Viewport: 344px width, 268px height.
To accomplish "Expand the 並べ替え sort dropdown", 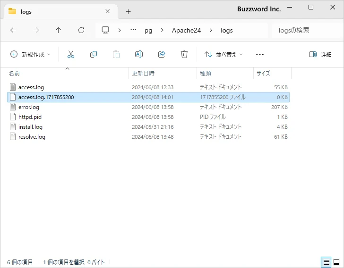I will pyautogui.click(x=224, y=54).
